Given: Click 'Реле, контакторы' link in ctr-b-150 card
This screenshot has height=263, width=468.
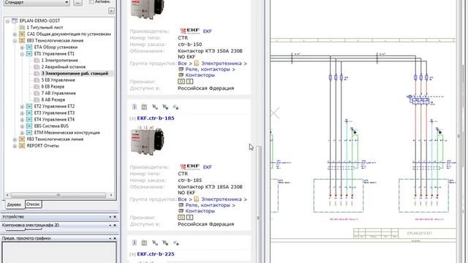Looking at the screenshot, I should click(x=208, y=69).
